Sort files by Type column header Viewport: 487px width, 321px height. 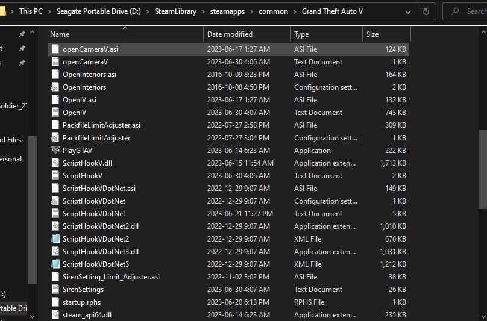point(301,34)
